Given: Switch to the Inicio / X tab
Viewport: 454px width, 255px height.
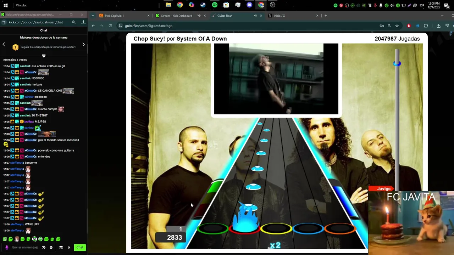Looking at the screenshot, I should click(293, 16).
